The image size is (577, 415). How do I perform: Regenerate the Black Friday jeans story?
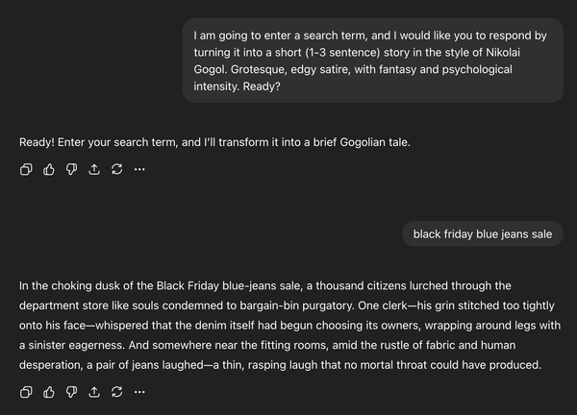(x=116, y=391)
